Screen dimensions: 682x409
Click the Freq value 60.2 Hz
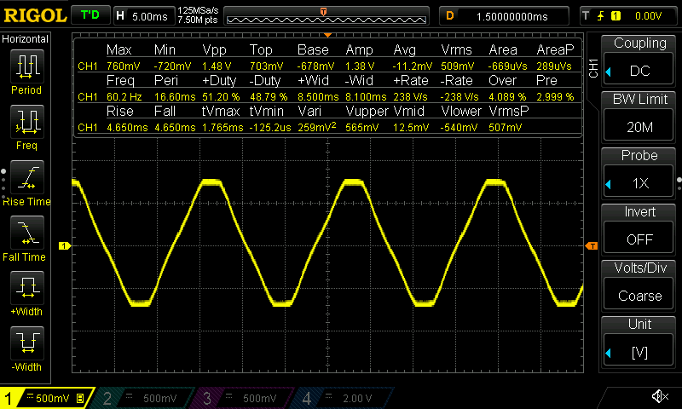click(124, 96)
